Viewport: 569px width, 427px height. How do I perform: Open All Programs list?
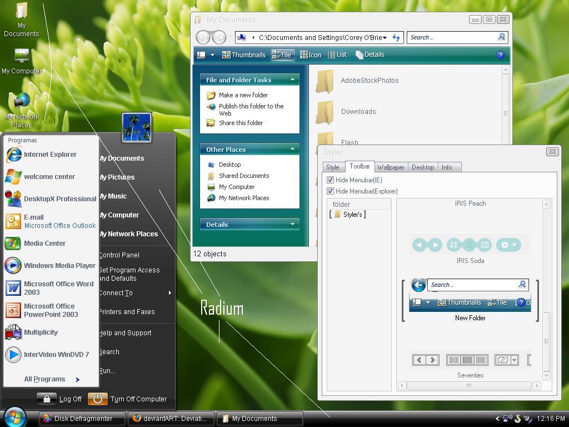tap(52, 379)
